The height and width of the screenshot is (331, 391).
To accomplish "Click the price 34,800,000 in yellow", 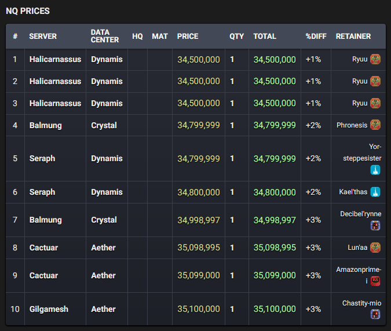I will click(x=199, y=192).
